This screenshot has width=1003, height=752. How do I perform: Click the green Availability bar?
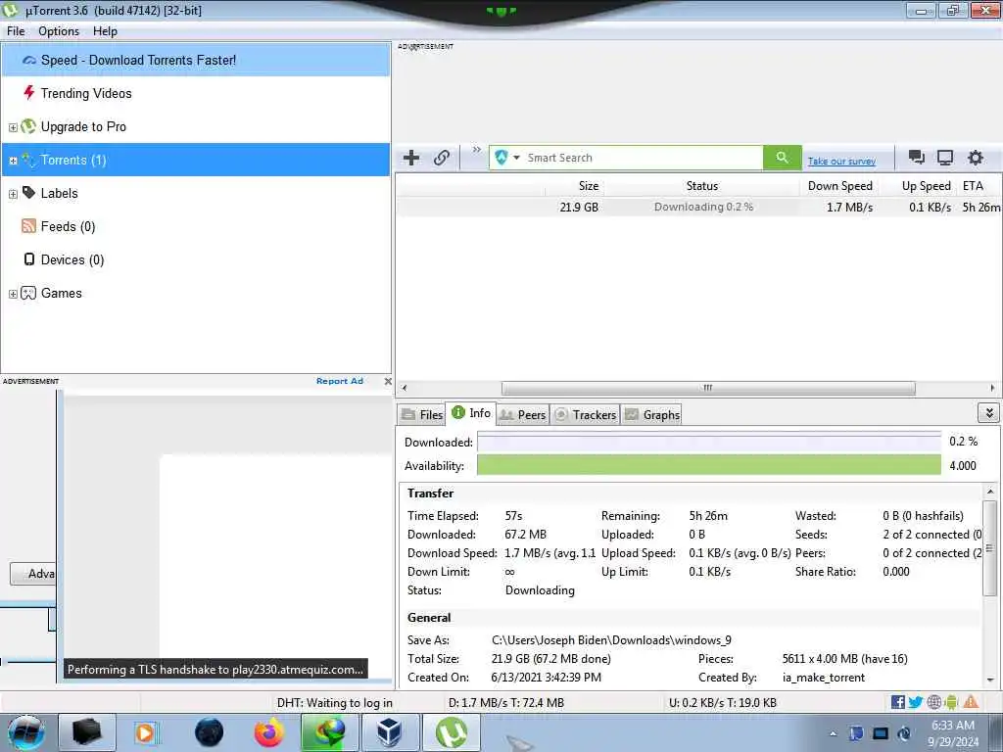(709, 465)
